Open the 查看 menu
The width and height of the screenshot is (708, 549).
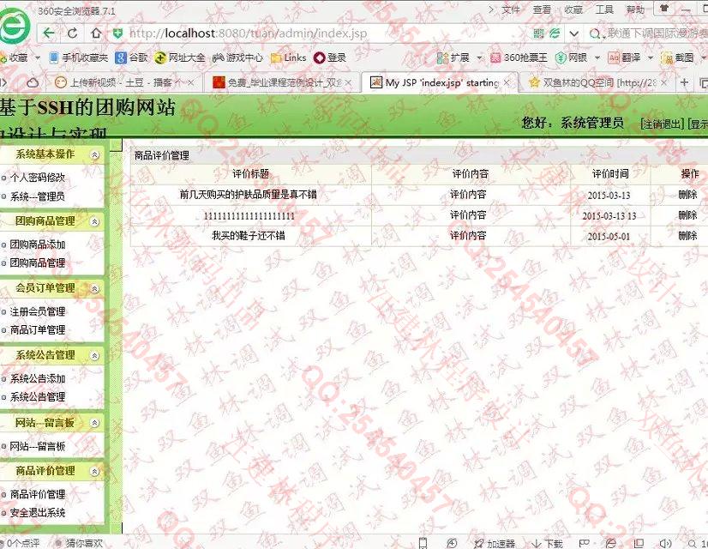(x=542, y=9)
